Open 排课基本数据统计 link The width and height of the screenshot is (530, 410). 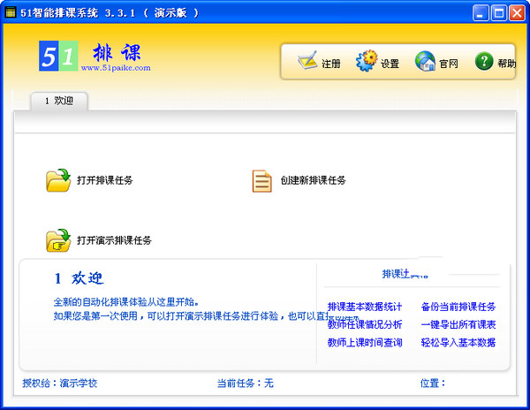click(x=365, y=307)
